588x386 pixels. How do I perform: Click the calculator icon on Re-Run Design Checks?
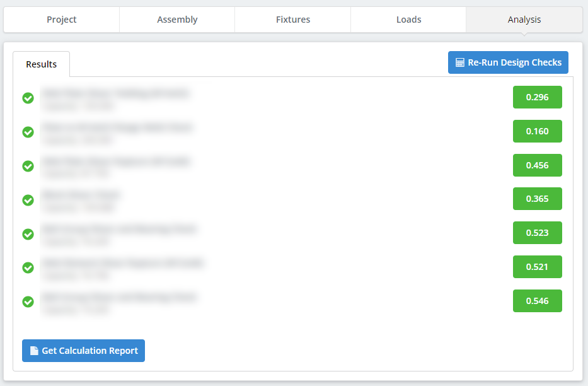[459, 62]
